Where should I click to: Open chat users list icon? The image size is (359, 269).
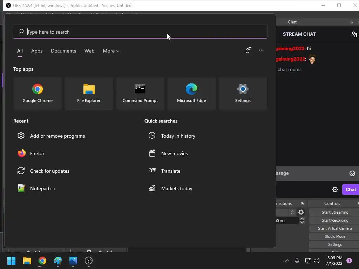[354, 34]
